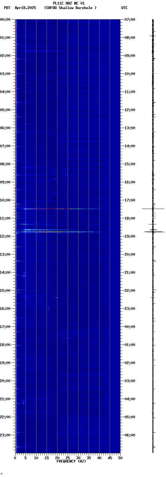Screen dimensions: 166x477
Task: Click the UTC time label '07:00'
Action: click(x=130, y=20)
